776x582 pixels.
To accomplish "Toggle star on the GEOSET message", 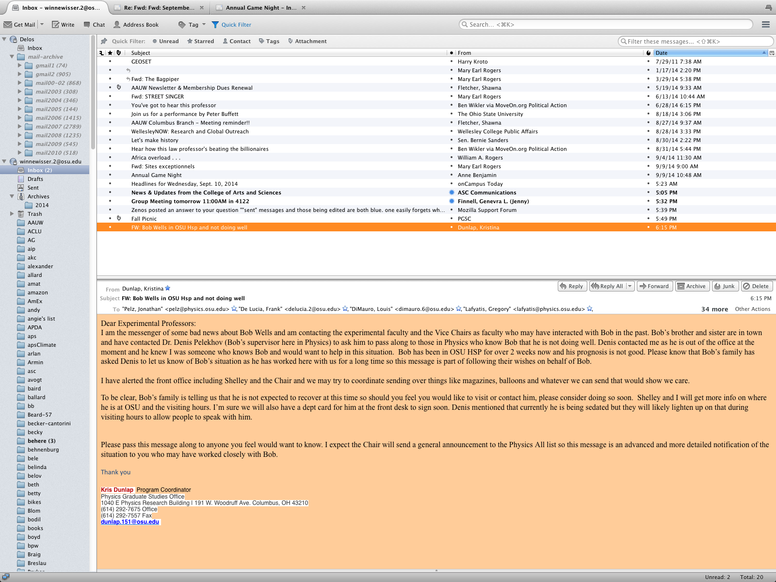I will [x=110, y=62].
